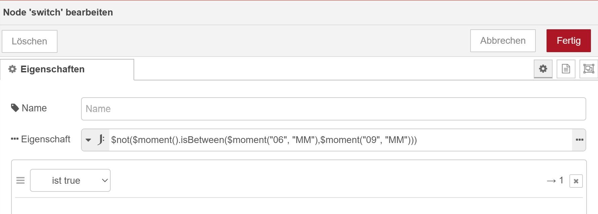Screen dimensions: 598x214
Task: Open node properties gear icon
Action: [543, 69]
